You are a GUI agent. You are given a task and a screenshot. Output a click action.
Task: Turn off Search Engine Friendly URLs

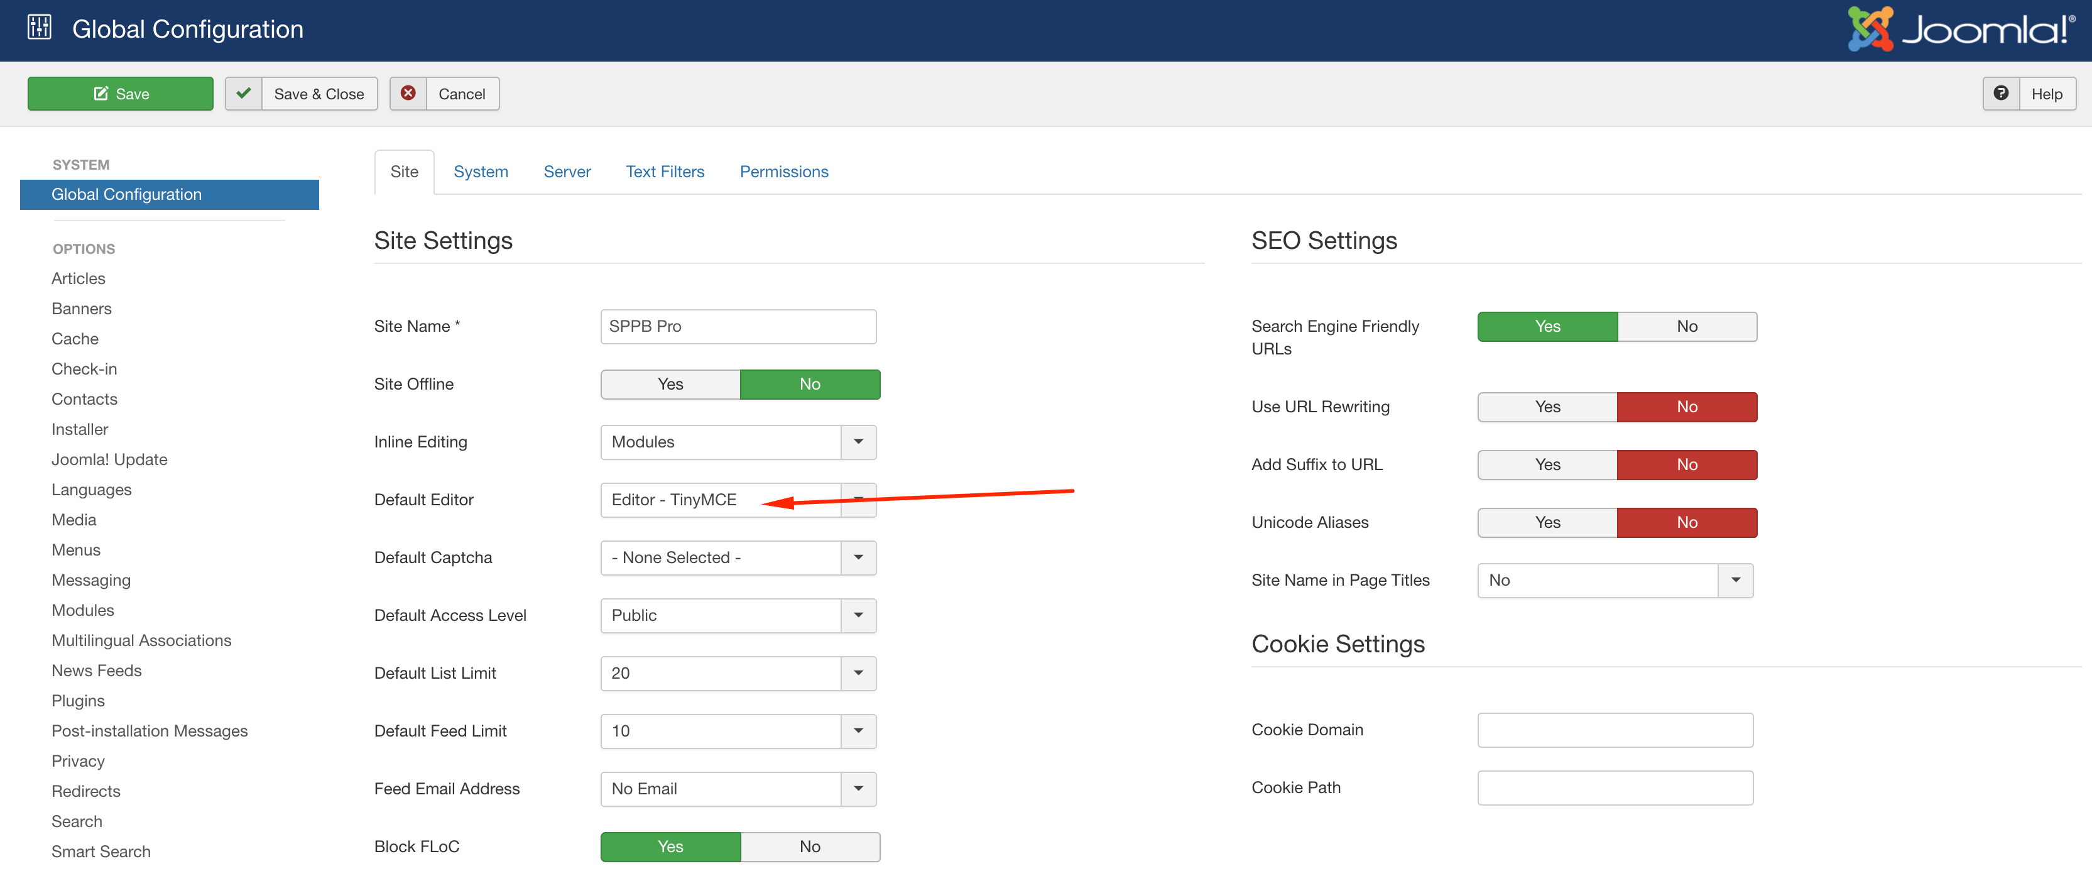1686,327
